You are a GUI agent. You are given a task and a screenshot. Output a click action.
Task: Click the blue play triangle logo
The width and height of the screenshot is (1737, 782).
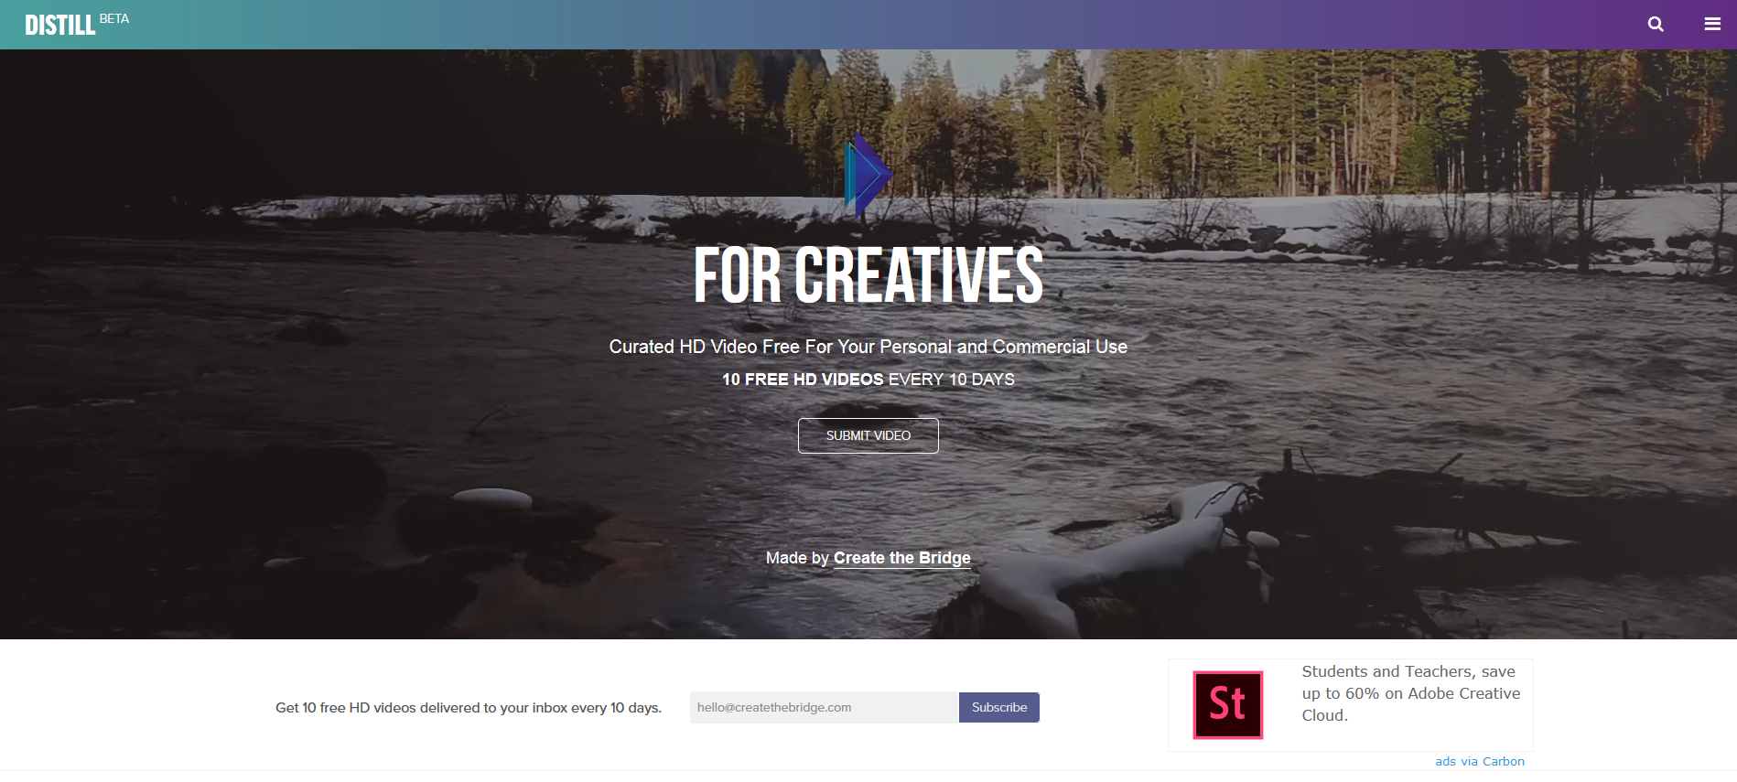tap(868, 174)
